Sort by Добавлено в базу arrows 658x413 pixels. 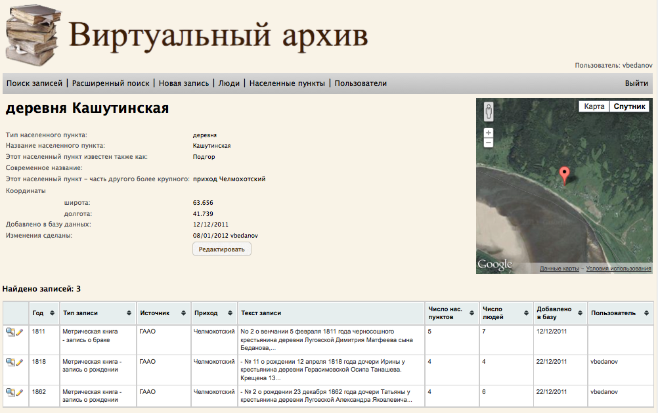point(581,313)
